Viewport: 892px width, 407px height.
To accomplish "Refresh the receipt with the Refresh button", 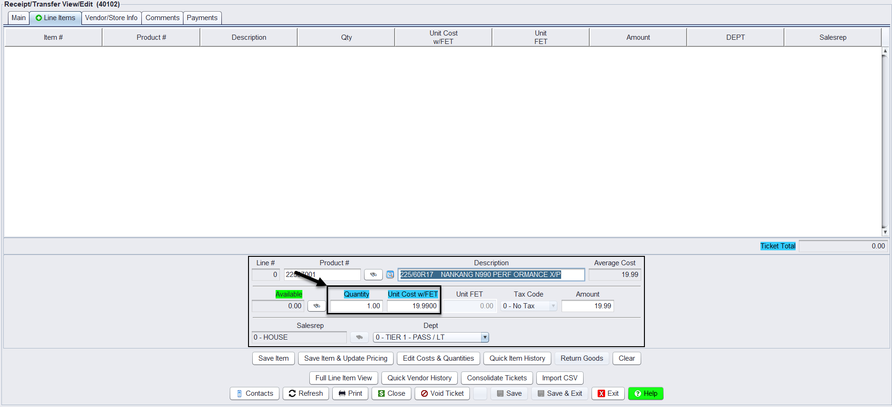I will [306, 393].
